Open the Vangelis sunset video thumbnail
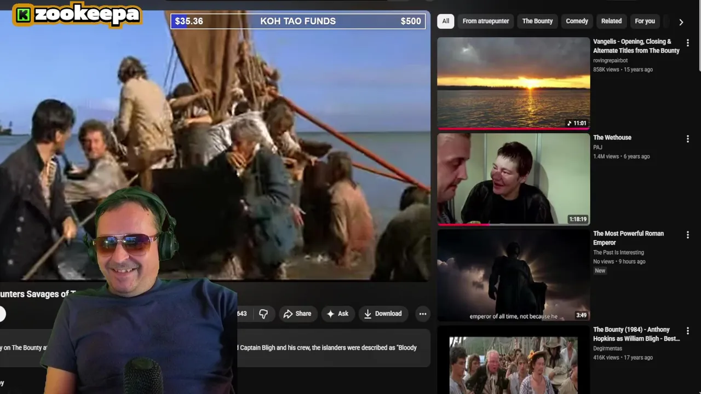 (x=513, y=83)
